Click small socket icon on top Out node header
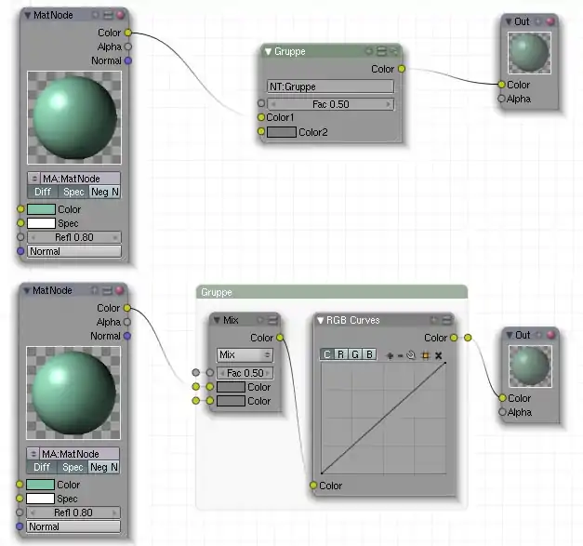Viewport: 583px width, 546px height. tap(538, 21)
